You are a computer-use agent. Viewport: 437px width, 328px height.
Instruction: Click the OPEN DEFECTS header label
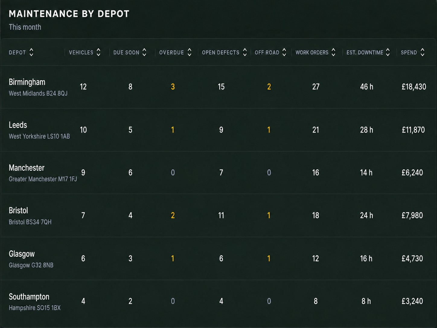221,53
